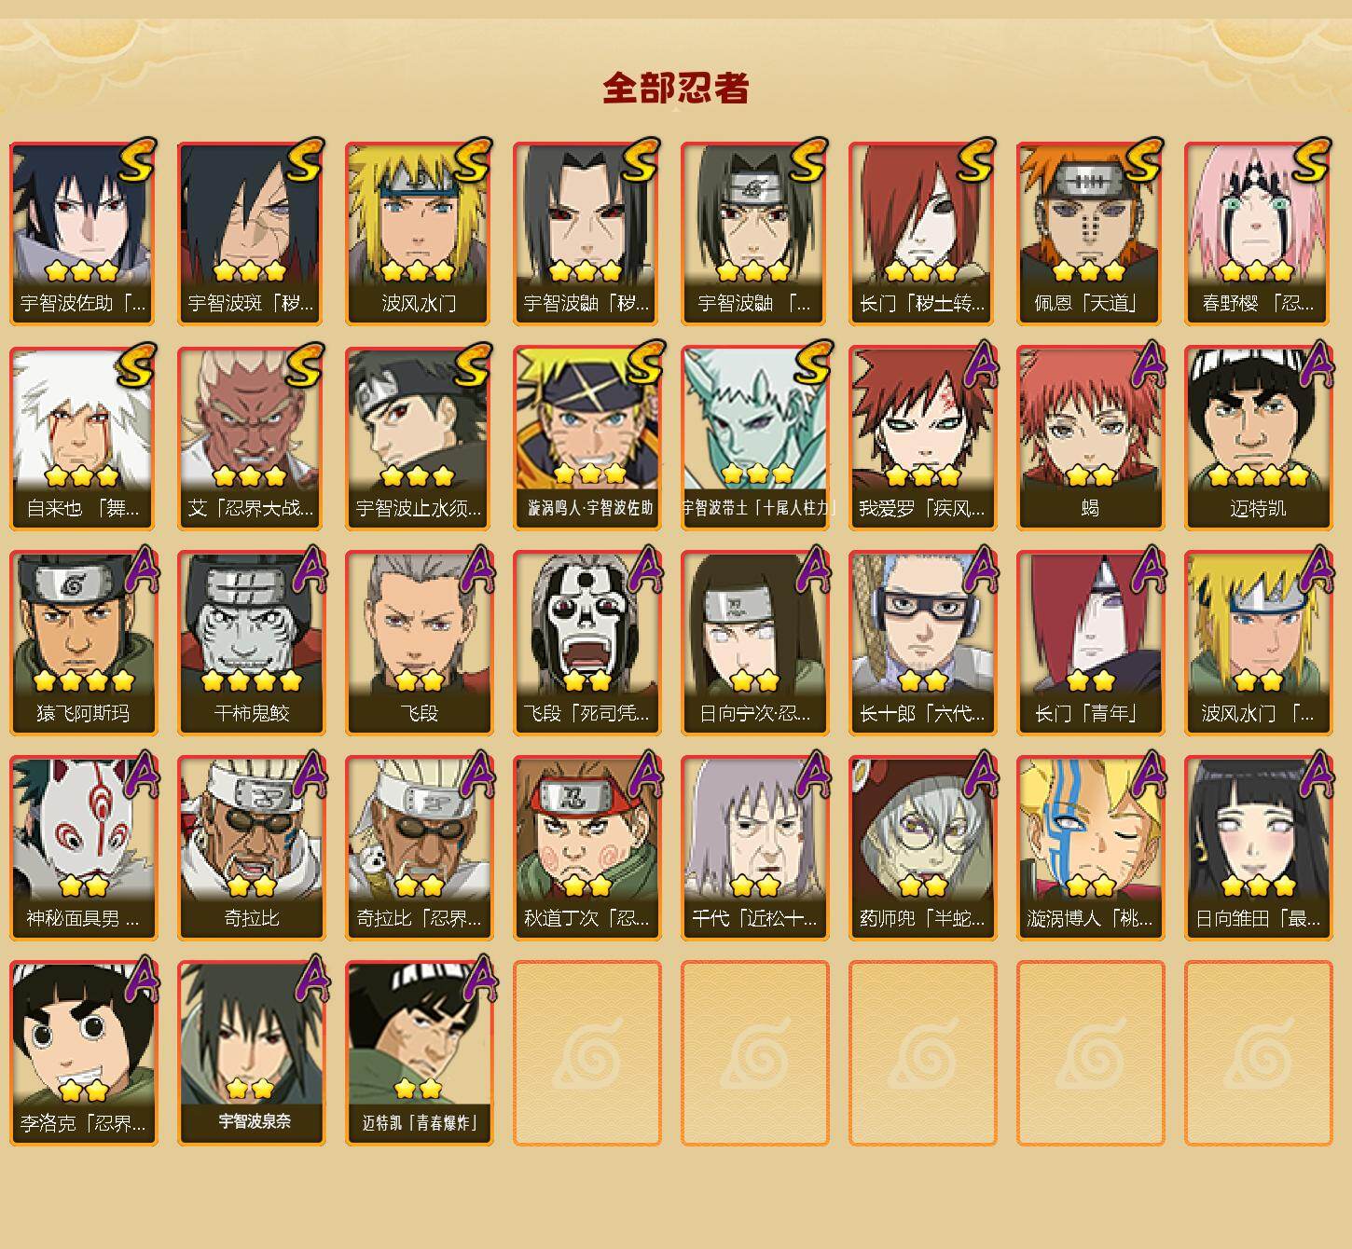Open the 迈特凯「青春爆炸」 card

(419, 1053)
